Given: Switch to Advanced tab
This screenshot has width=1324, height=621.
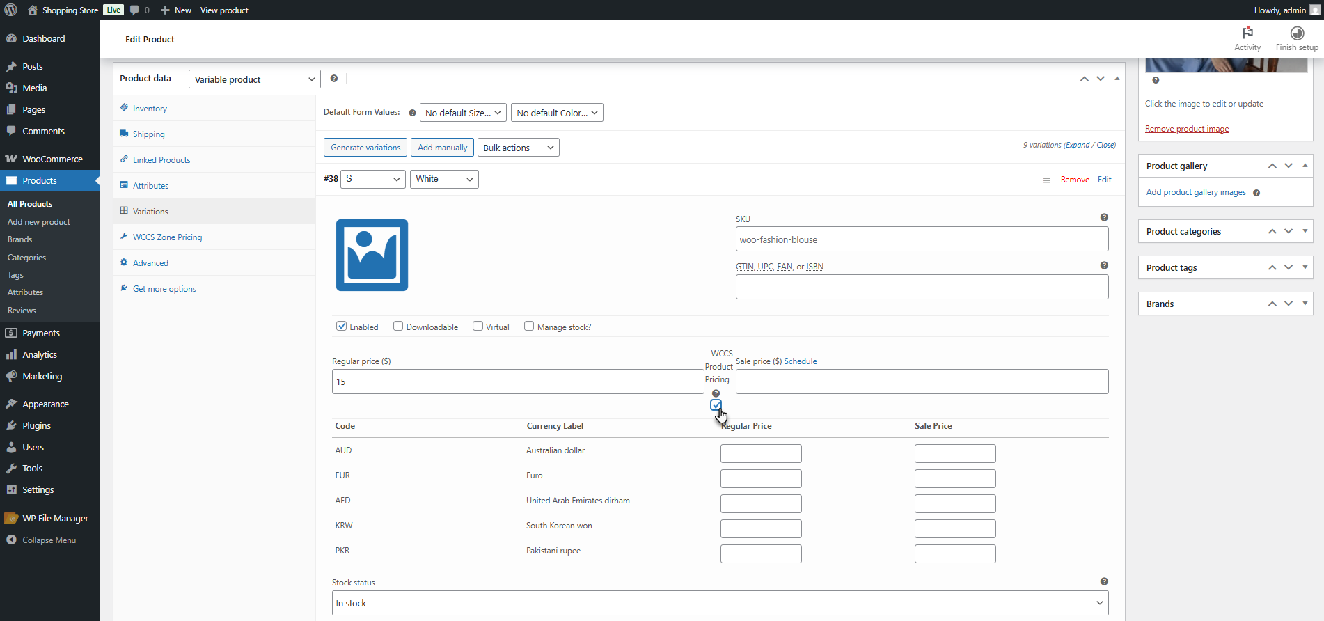Looking at the screenshot, I should point(214,263).
